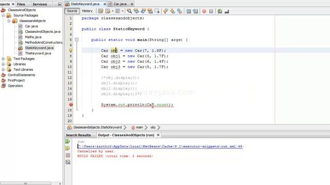Open the Forward history dropdown arrow
Image resolution: width=330 pixels, height=185 pixels.
122,11
